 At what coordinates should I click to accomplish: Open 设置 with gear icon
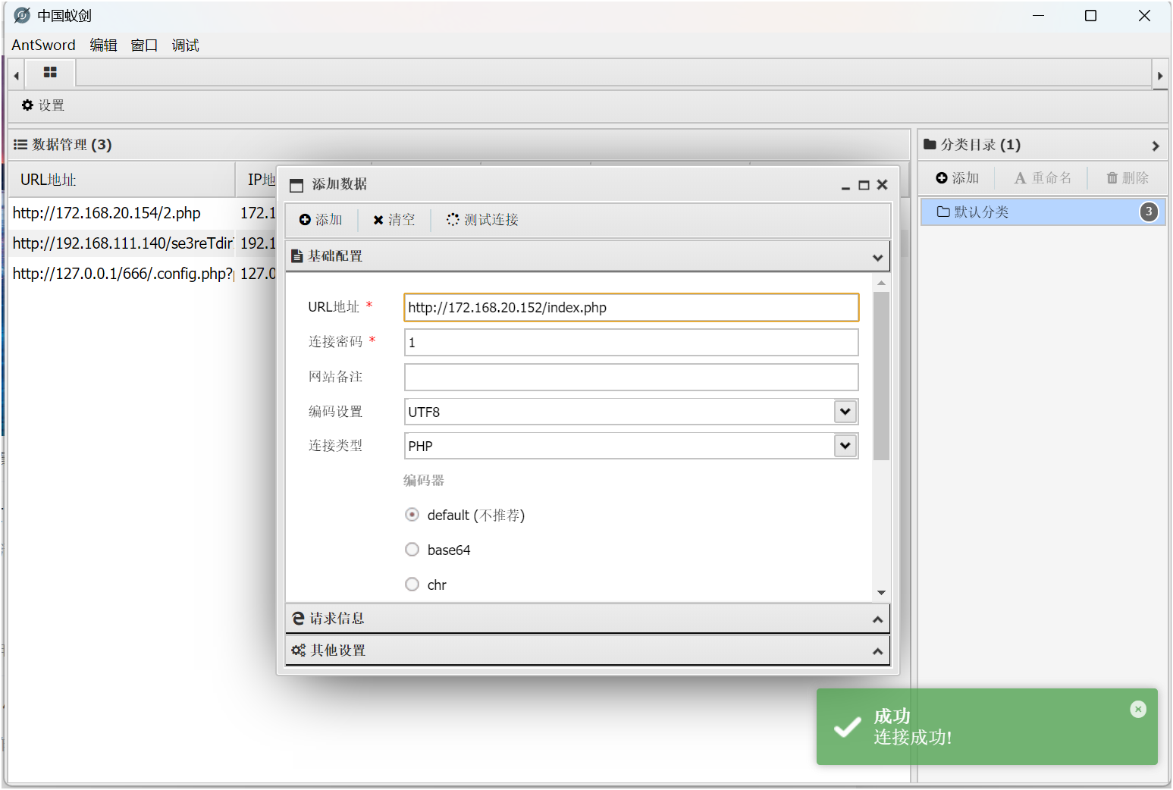pyautogui.click(x=42, y=105)
